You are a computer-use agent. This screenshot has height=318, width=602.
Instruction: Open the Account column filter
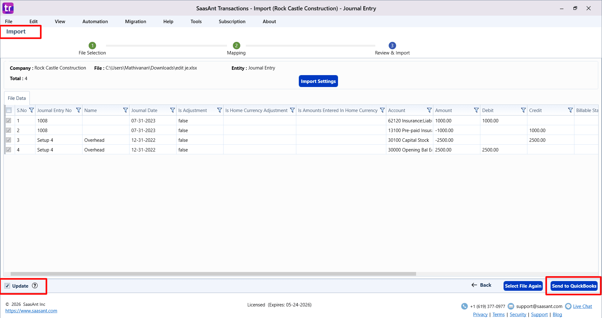click(x=429, y=110)
